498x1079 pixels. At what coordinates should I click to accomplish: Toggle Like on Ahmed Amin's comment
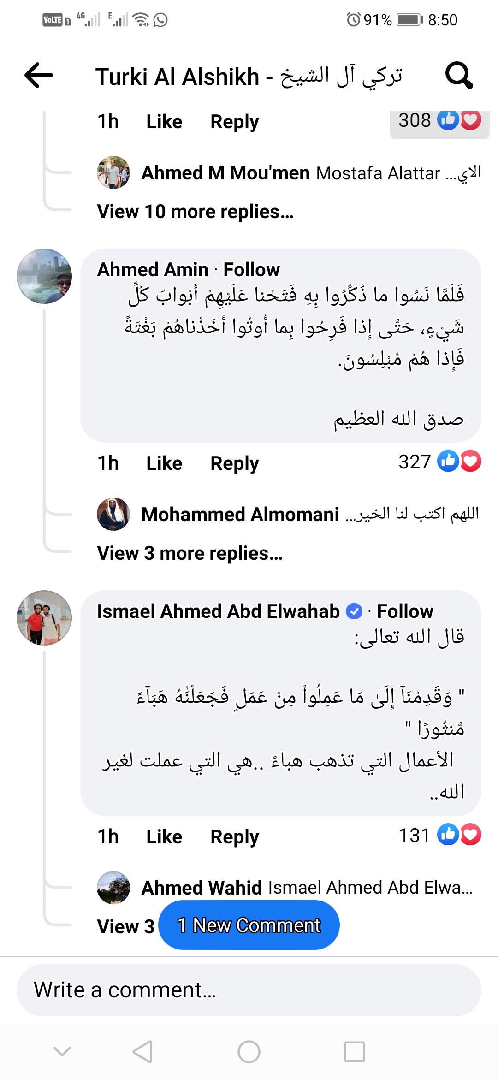pyautogui.click(x=164, y=462)
